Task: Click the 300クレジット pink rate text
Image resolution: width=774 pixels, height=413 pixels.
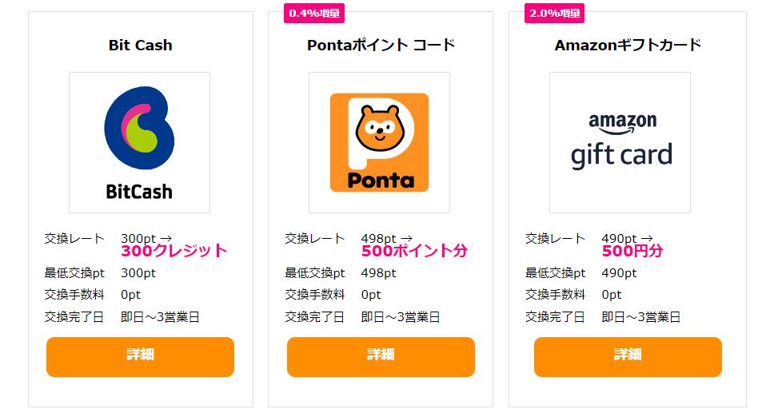Action: [174, 251]
